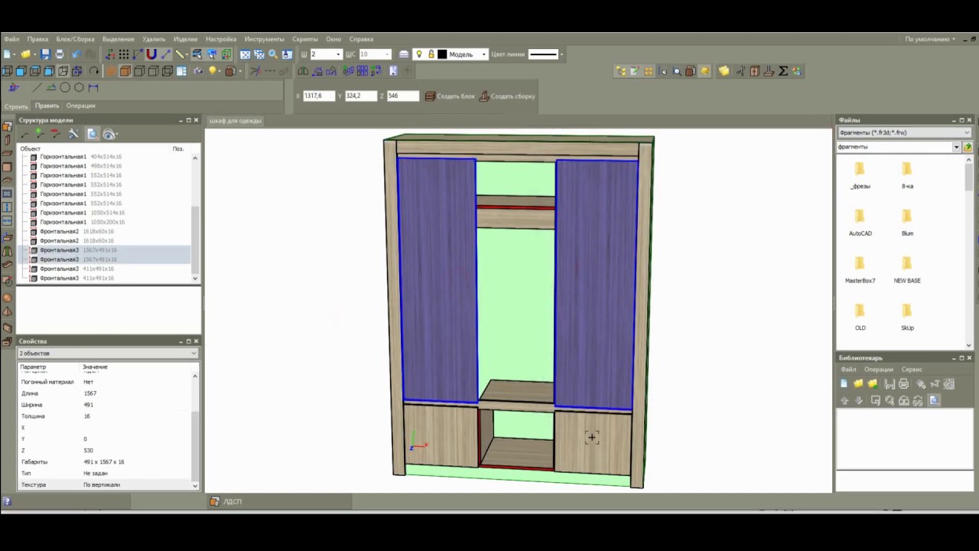The image size is (979, 551).
Task: Click the Создать сборку button
Action: pos(507,96)
